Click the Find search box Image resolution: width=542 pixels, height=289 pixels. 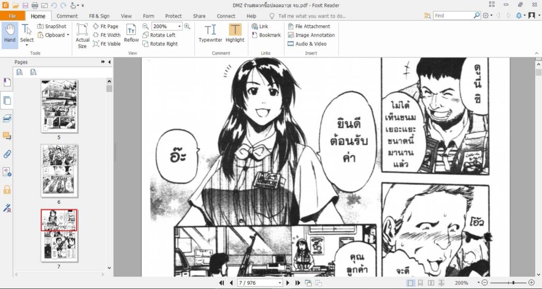454,15
